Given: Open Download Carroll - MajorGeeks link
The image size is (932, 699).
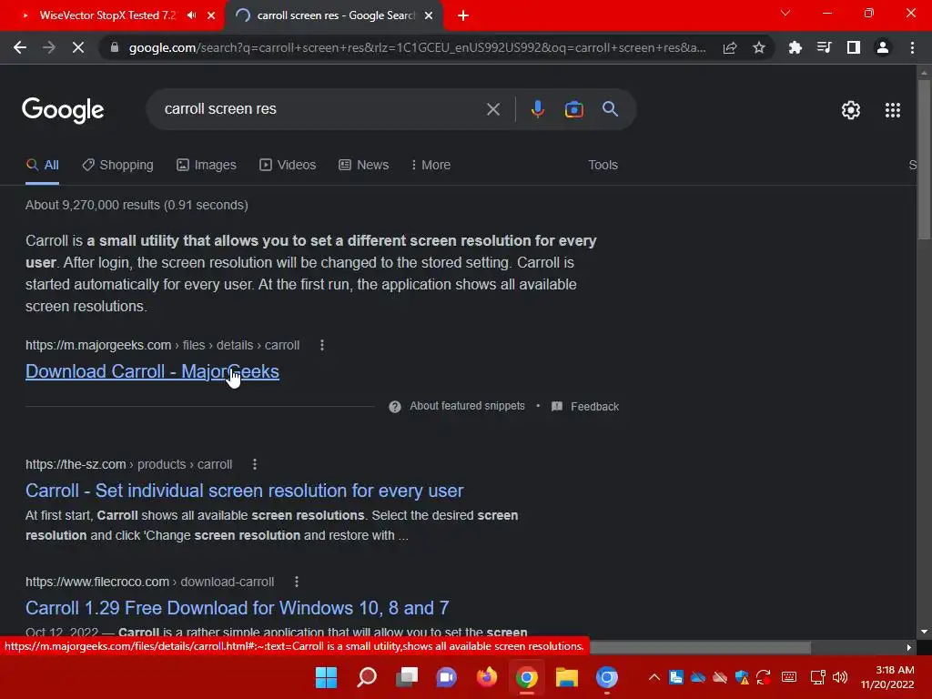Looking at the screenshot, I should (152, 371).
